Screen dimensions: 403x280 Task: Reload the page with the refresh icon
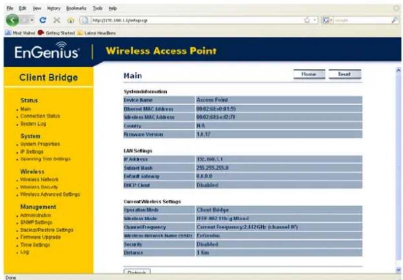43,20
